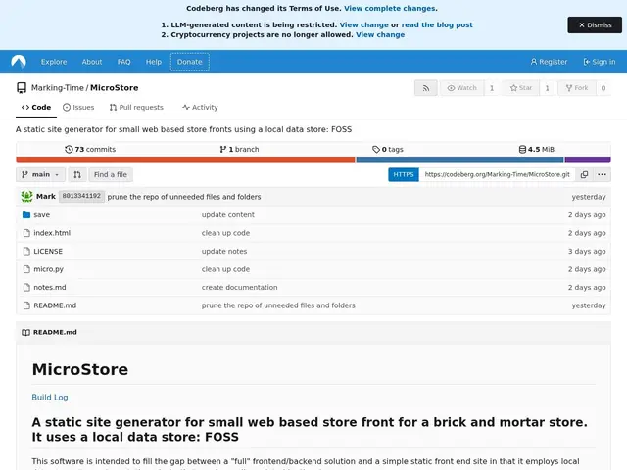Open View change link for cryptocurrency
Viewport: 627px width, 470px height.
(380, 35)
